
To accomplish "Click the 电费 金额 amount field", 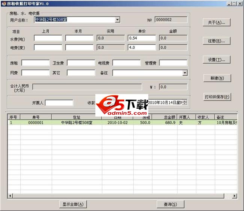I will 173,48.
